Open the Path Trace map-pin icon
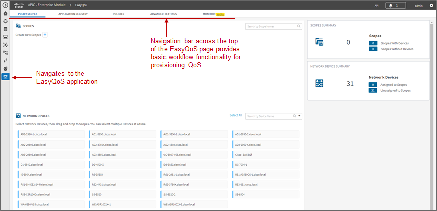Viewport: 437px width, 211px height. 5,60
